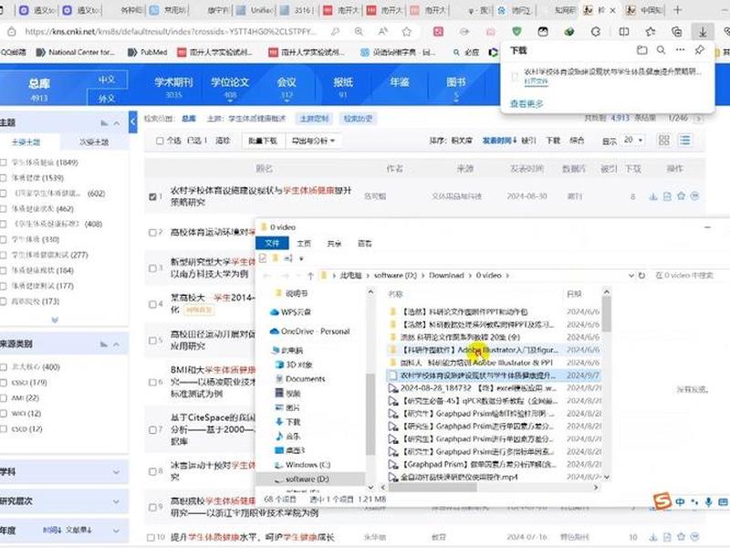This screenshot has width=730, height=548.
Task: Open Explorer 主页 ribbon tab
Action: coord(304,243)
